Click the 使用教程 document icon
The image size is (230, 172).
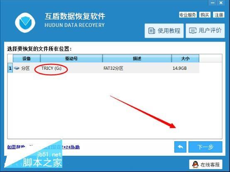[x=152, y=31]
